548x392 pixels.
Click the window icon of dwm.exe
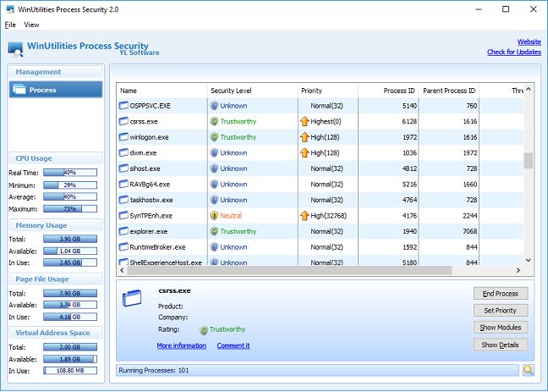pyautogui.click(x=123, y=152)
